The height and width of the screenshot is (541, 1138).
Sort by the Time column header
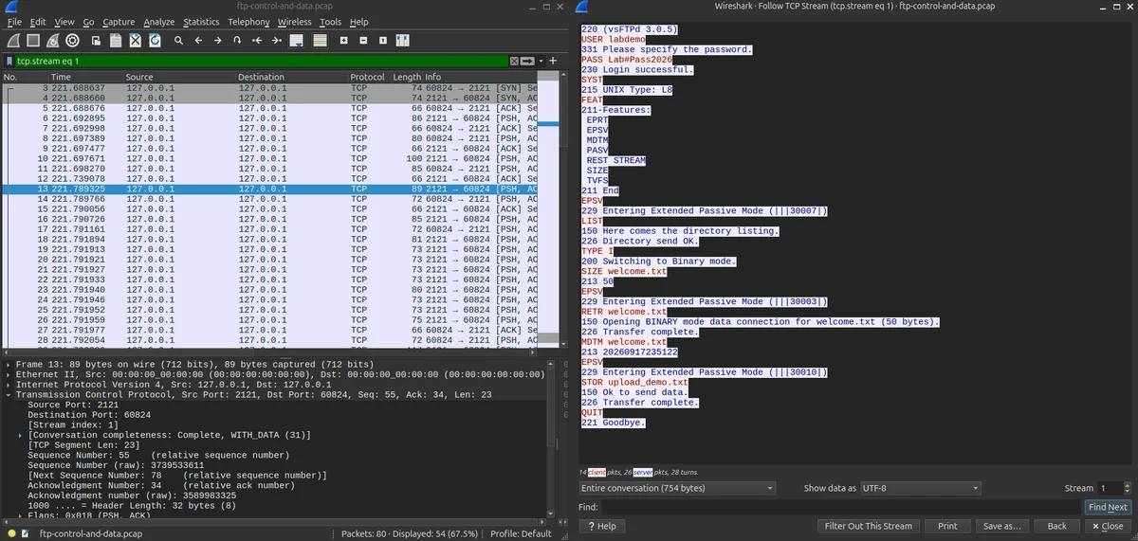click(85, 77)
